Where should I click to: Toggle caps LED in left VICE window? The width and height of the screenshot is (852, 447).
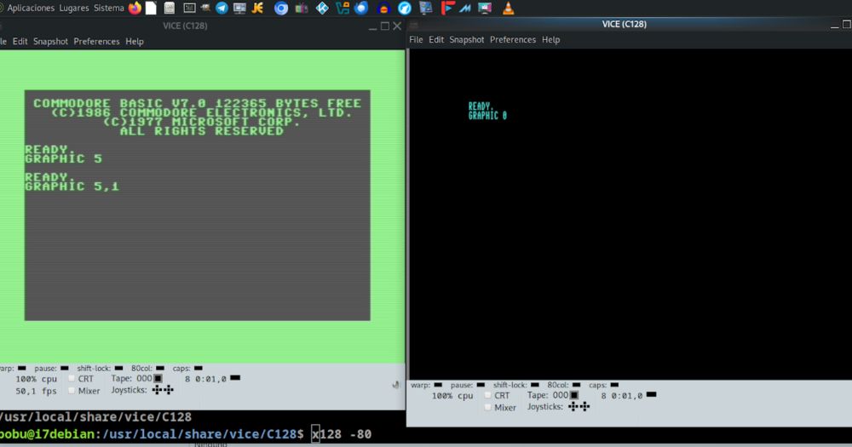point(199,368)
